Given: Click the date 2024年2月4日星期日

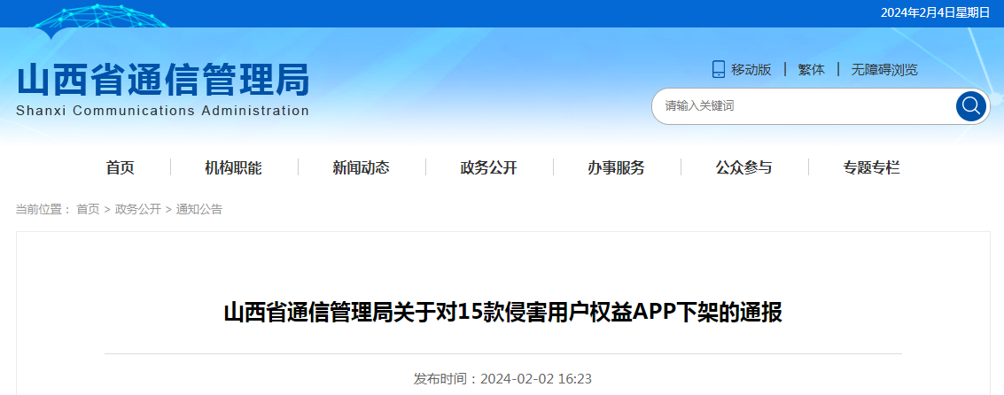Looking at the screenshot, I should (936, 12).
